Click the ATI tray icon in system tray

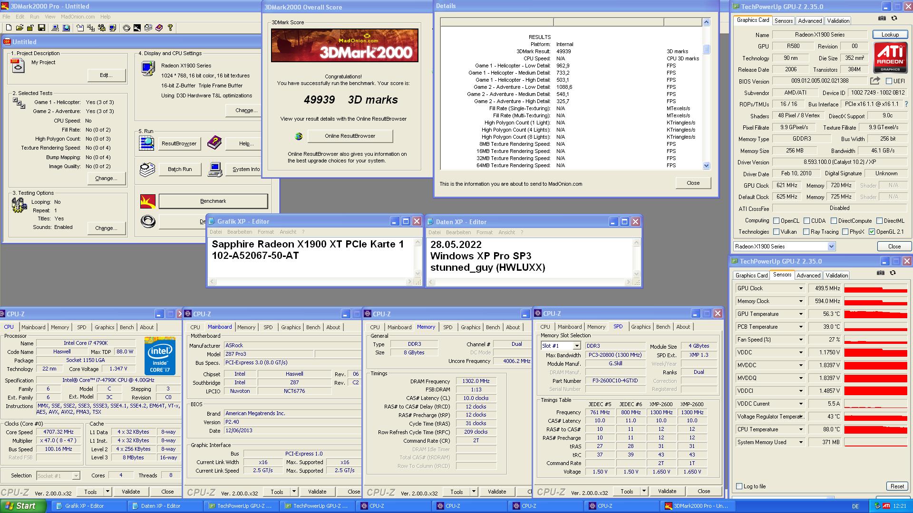click(886, 506)
